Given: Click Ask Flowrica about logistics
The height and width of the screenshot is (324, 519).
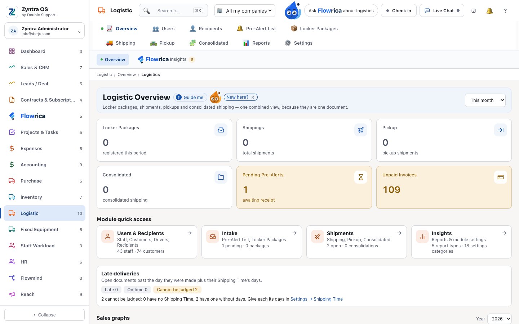Looking at the screenshot, I should point(341,10).
